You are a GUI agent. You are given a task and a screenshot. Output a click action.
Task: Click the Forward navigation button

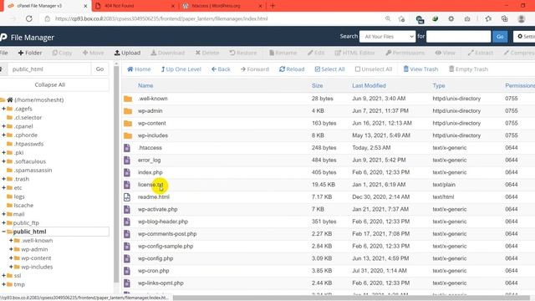point(254,69)
